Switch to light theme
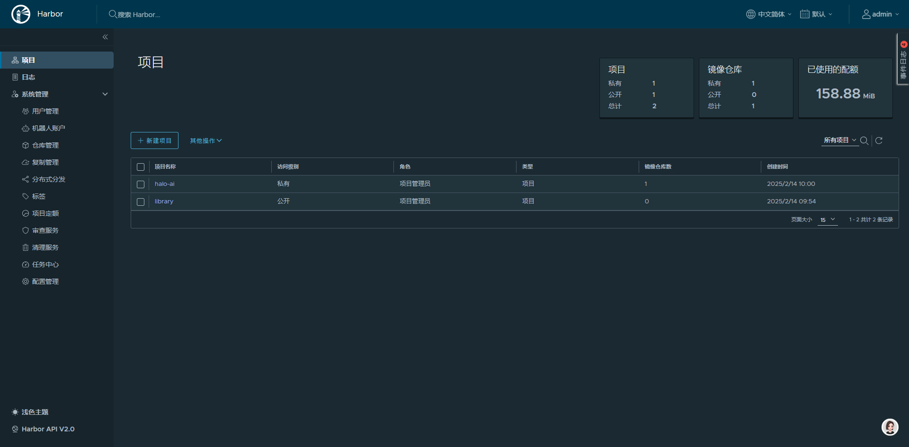Viewport: 909px width, 447px height. tap(35, 412)
